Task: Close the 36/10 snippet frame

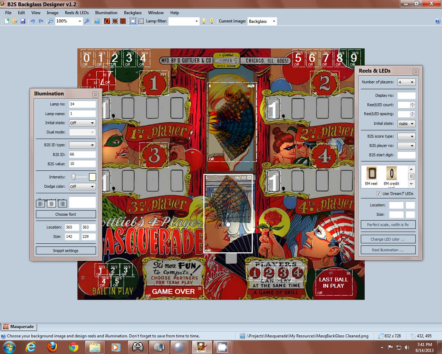Action: coord(249,177)
